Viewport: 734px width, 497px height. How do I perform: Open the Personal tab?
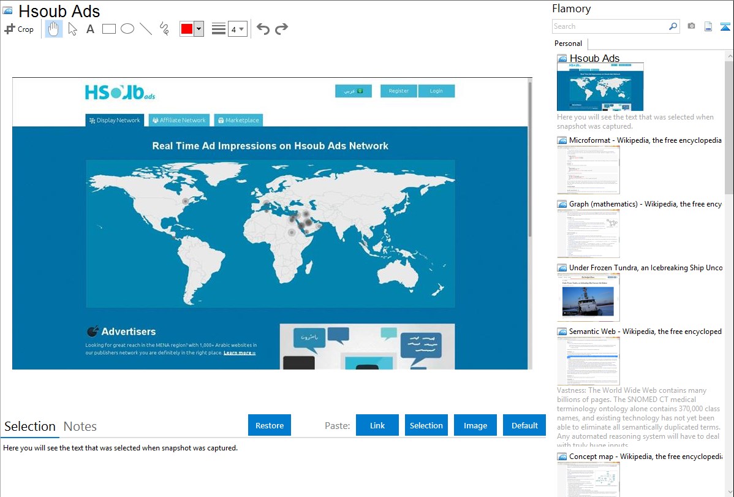[x=568, y=44]
